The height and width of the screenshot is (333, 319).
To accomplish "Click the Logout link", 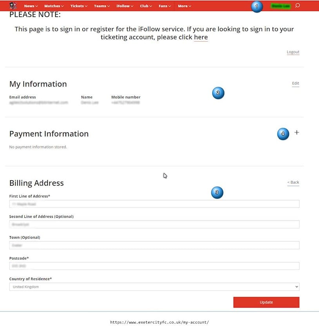I will click(293, 52).
